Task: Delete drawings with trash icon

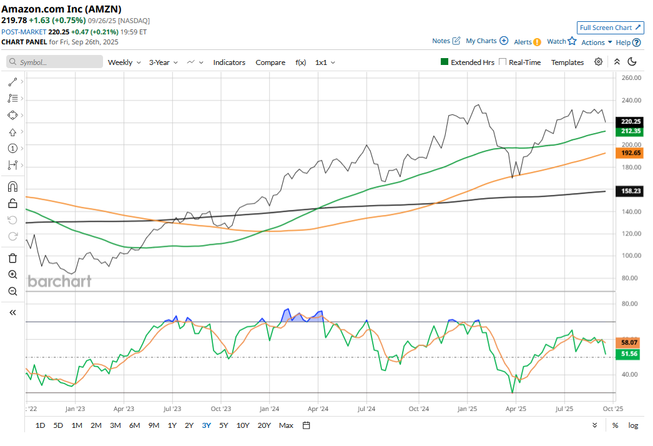Action: [x=12, y=259]
